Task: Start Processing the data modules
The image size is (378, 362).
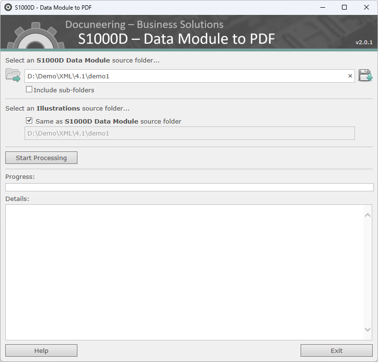Action: [x=41, y=158]
